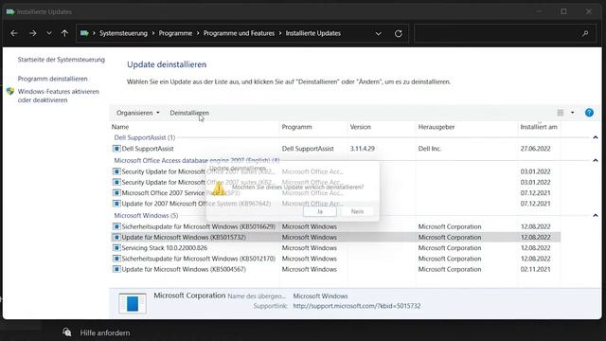Click the details pane update thumbnail
The height and width of the screenshot is (341, 606).
[133, 303]
